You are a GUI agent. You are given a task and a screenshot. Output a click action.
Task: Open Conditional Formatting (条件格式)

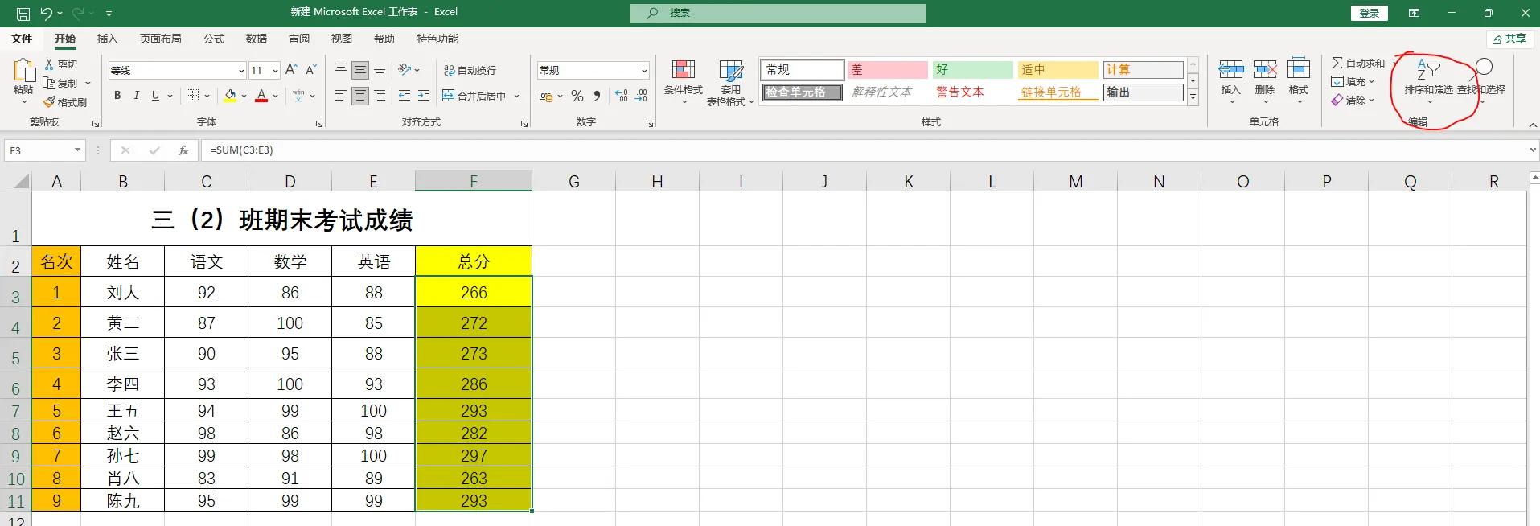684,81
